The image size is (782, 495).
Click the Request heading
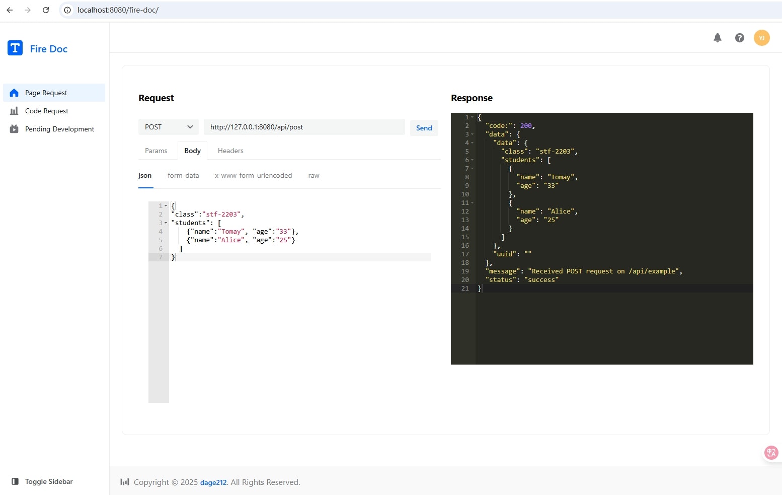156,98
